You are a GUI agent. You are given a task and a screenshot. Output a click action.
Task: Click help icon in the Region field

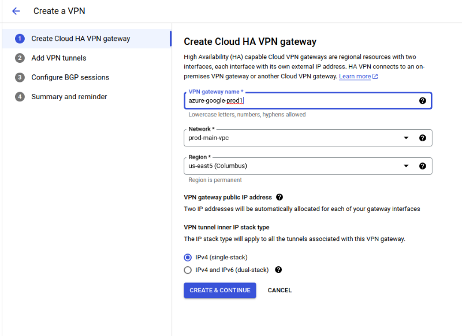tap(422, 166)
